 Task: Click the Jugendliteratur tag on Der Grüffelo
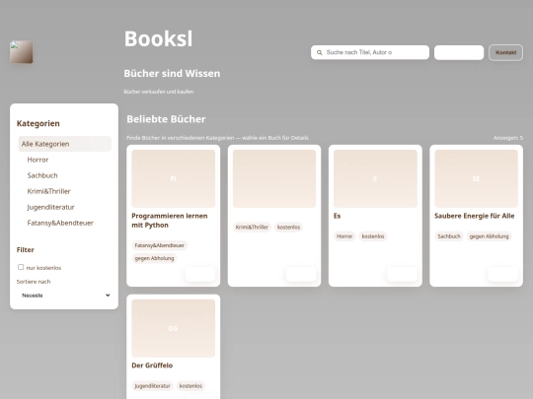coord(152,386)
